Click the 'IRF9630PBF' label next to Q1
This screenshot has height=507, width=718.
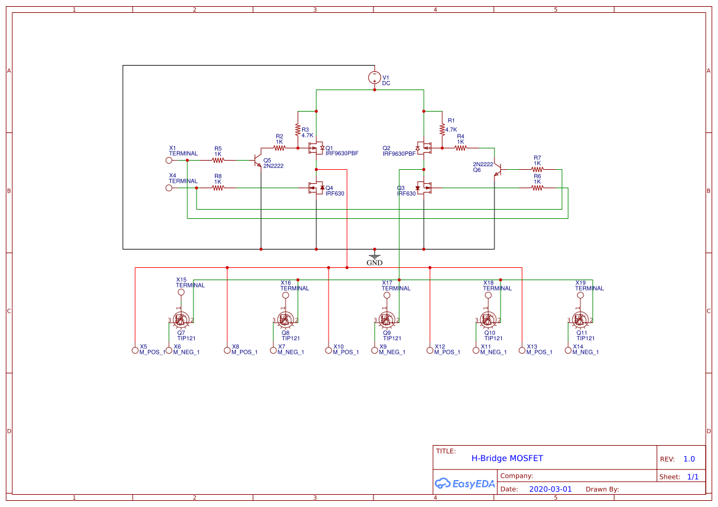tap(342, 154)
